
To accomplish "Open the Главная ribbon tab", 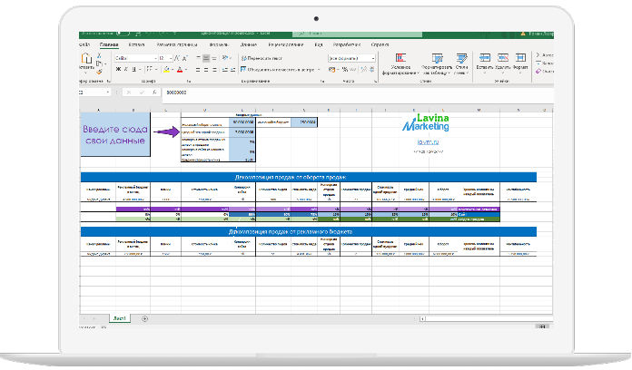I will [x=109, y=44].
